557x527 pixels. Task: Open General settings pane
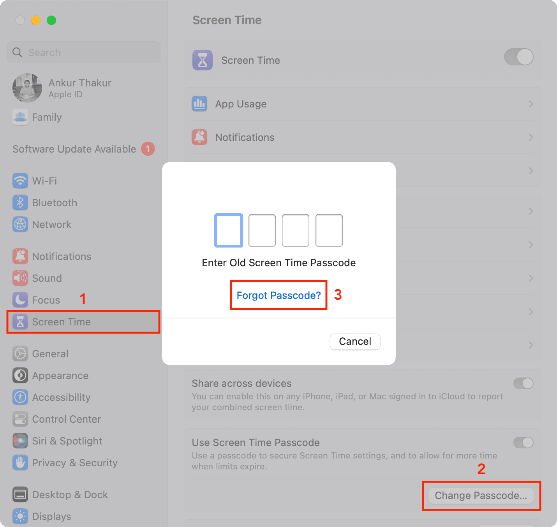(x=83, y=353)
